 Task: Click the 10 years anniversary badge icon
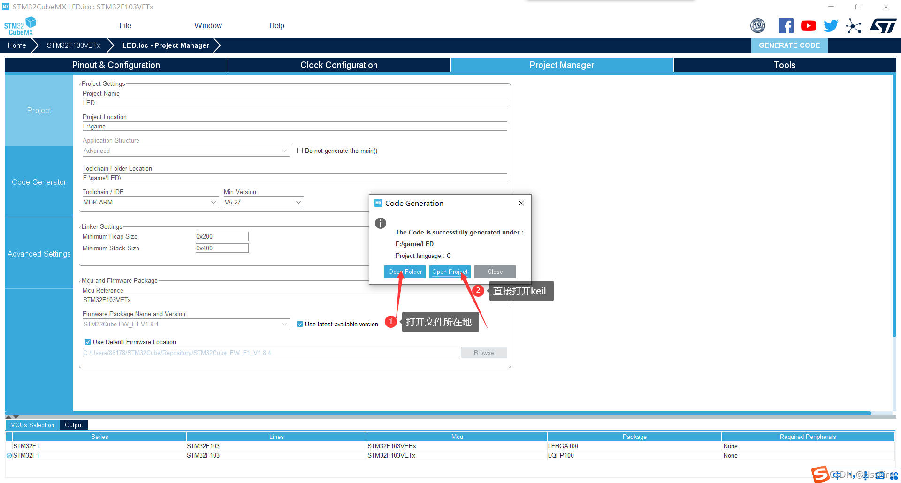(x=758, y=26)
